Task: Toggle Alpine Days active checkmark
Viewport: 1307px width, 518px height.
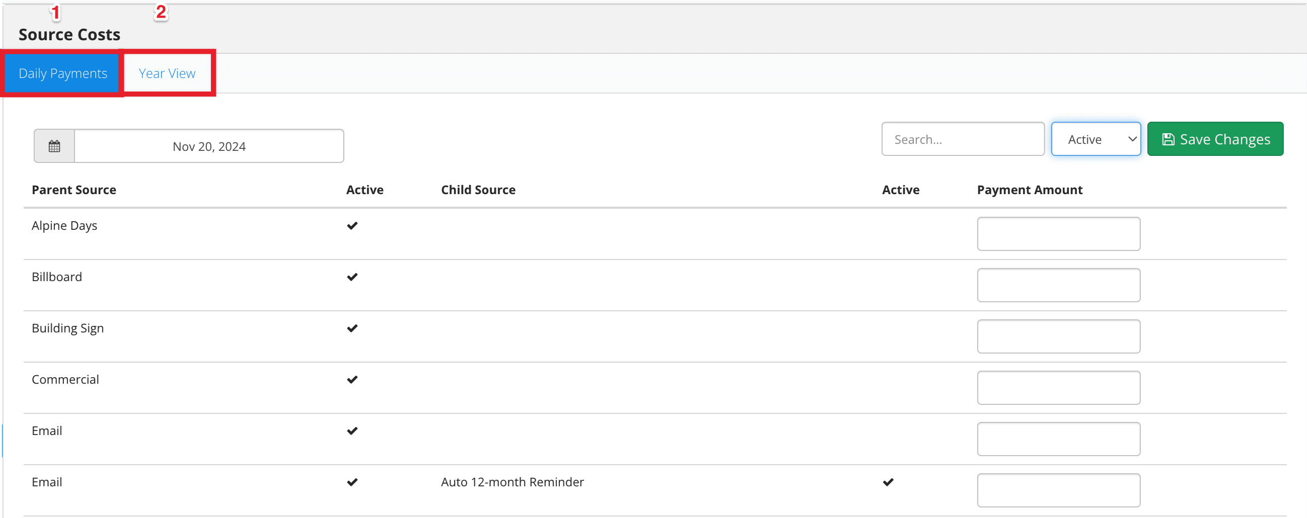Action: [x=352, y=225]
